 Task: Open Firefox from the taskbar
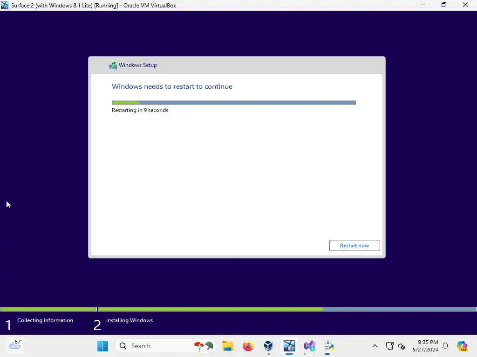[x=248, y=346]
